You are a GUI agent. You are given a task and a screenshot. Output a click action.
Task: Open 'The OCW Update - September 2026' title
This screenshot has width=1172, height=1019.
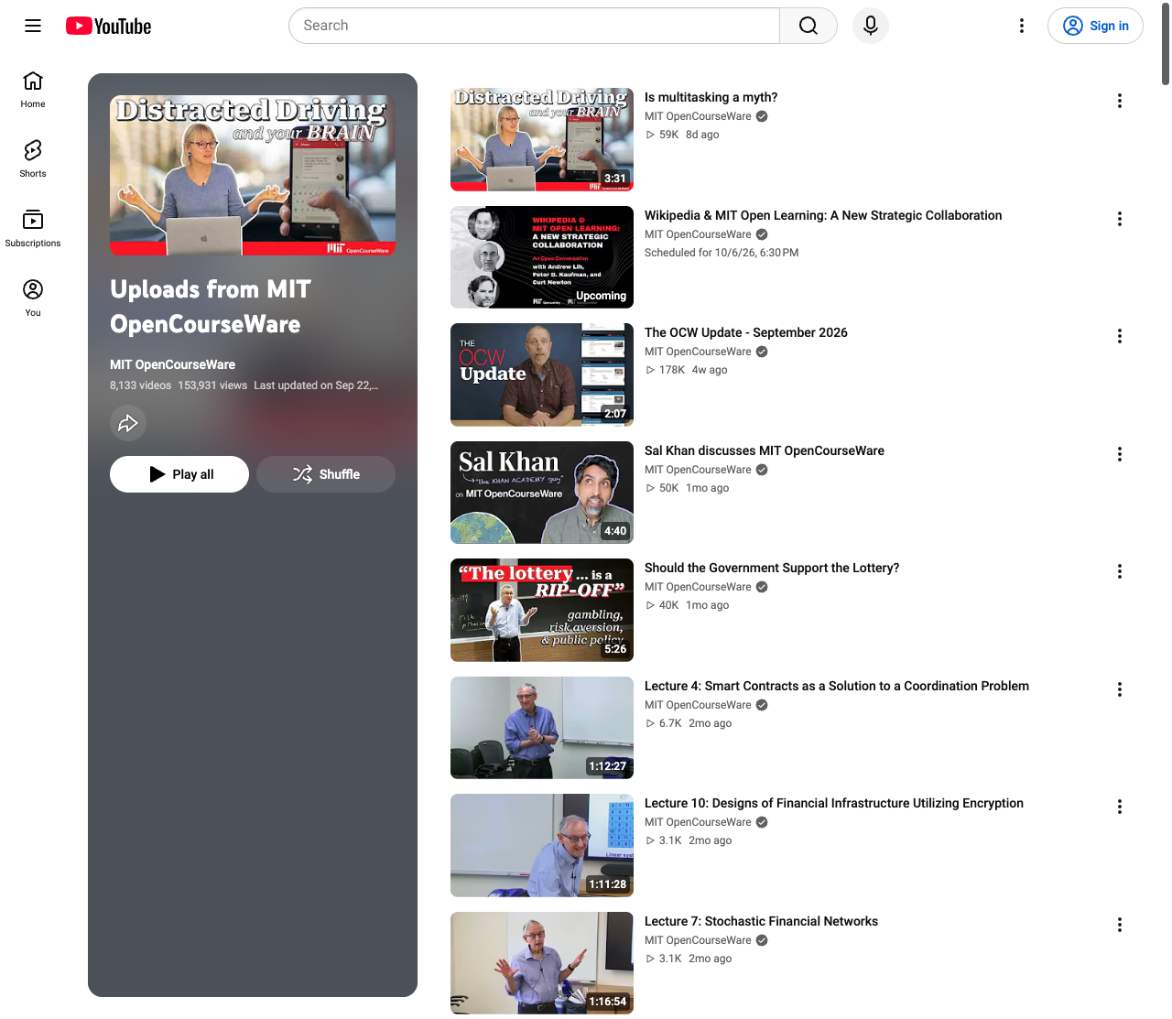746,332
